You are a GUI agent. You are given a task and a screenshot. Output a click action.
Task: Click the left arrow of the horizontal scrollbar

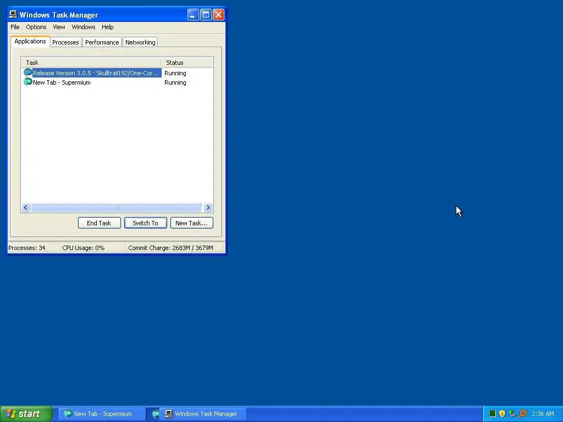tap(26, 207)
